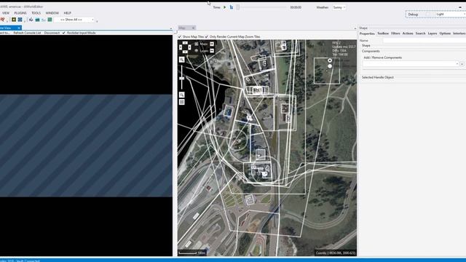Expand the Maps arrow button
This screenshot has height=262, width=466.
pos(212,44)
